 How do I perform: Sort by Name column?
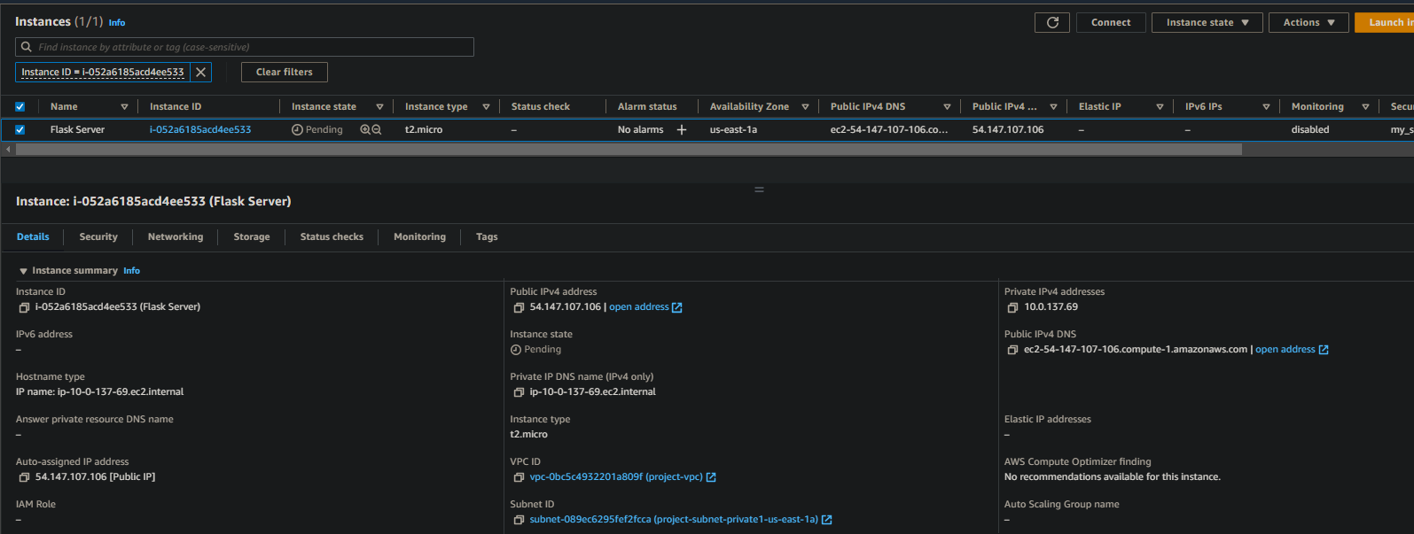[124, 107]
